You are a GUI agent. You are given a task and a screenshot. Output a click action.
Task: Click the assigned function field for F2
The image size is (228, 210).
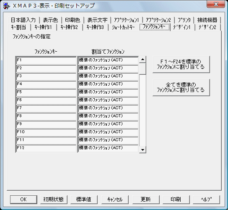click(108, 68)
